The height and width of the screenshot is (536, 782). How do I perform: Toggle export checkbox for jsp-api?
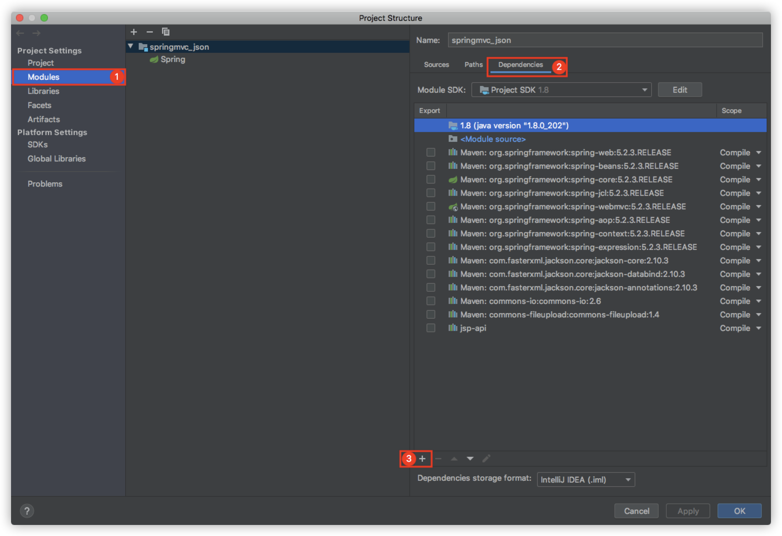tap(431, 328)
